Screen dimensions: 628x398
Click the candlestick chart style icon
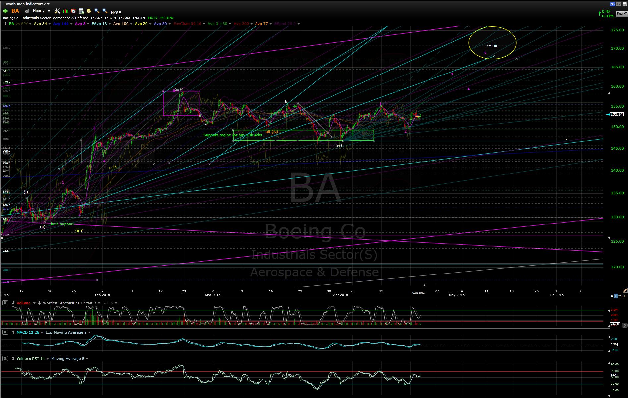tap(66, 11)
